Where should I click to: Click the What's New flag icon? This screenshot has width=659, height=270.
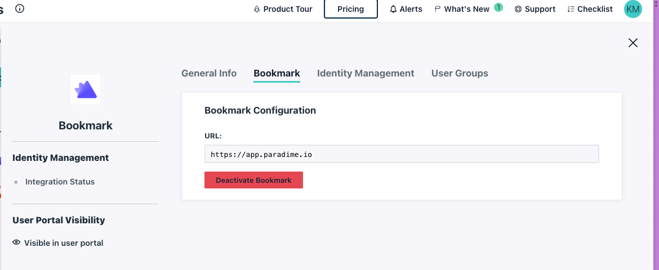click(x=438, y=9)
